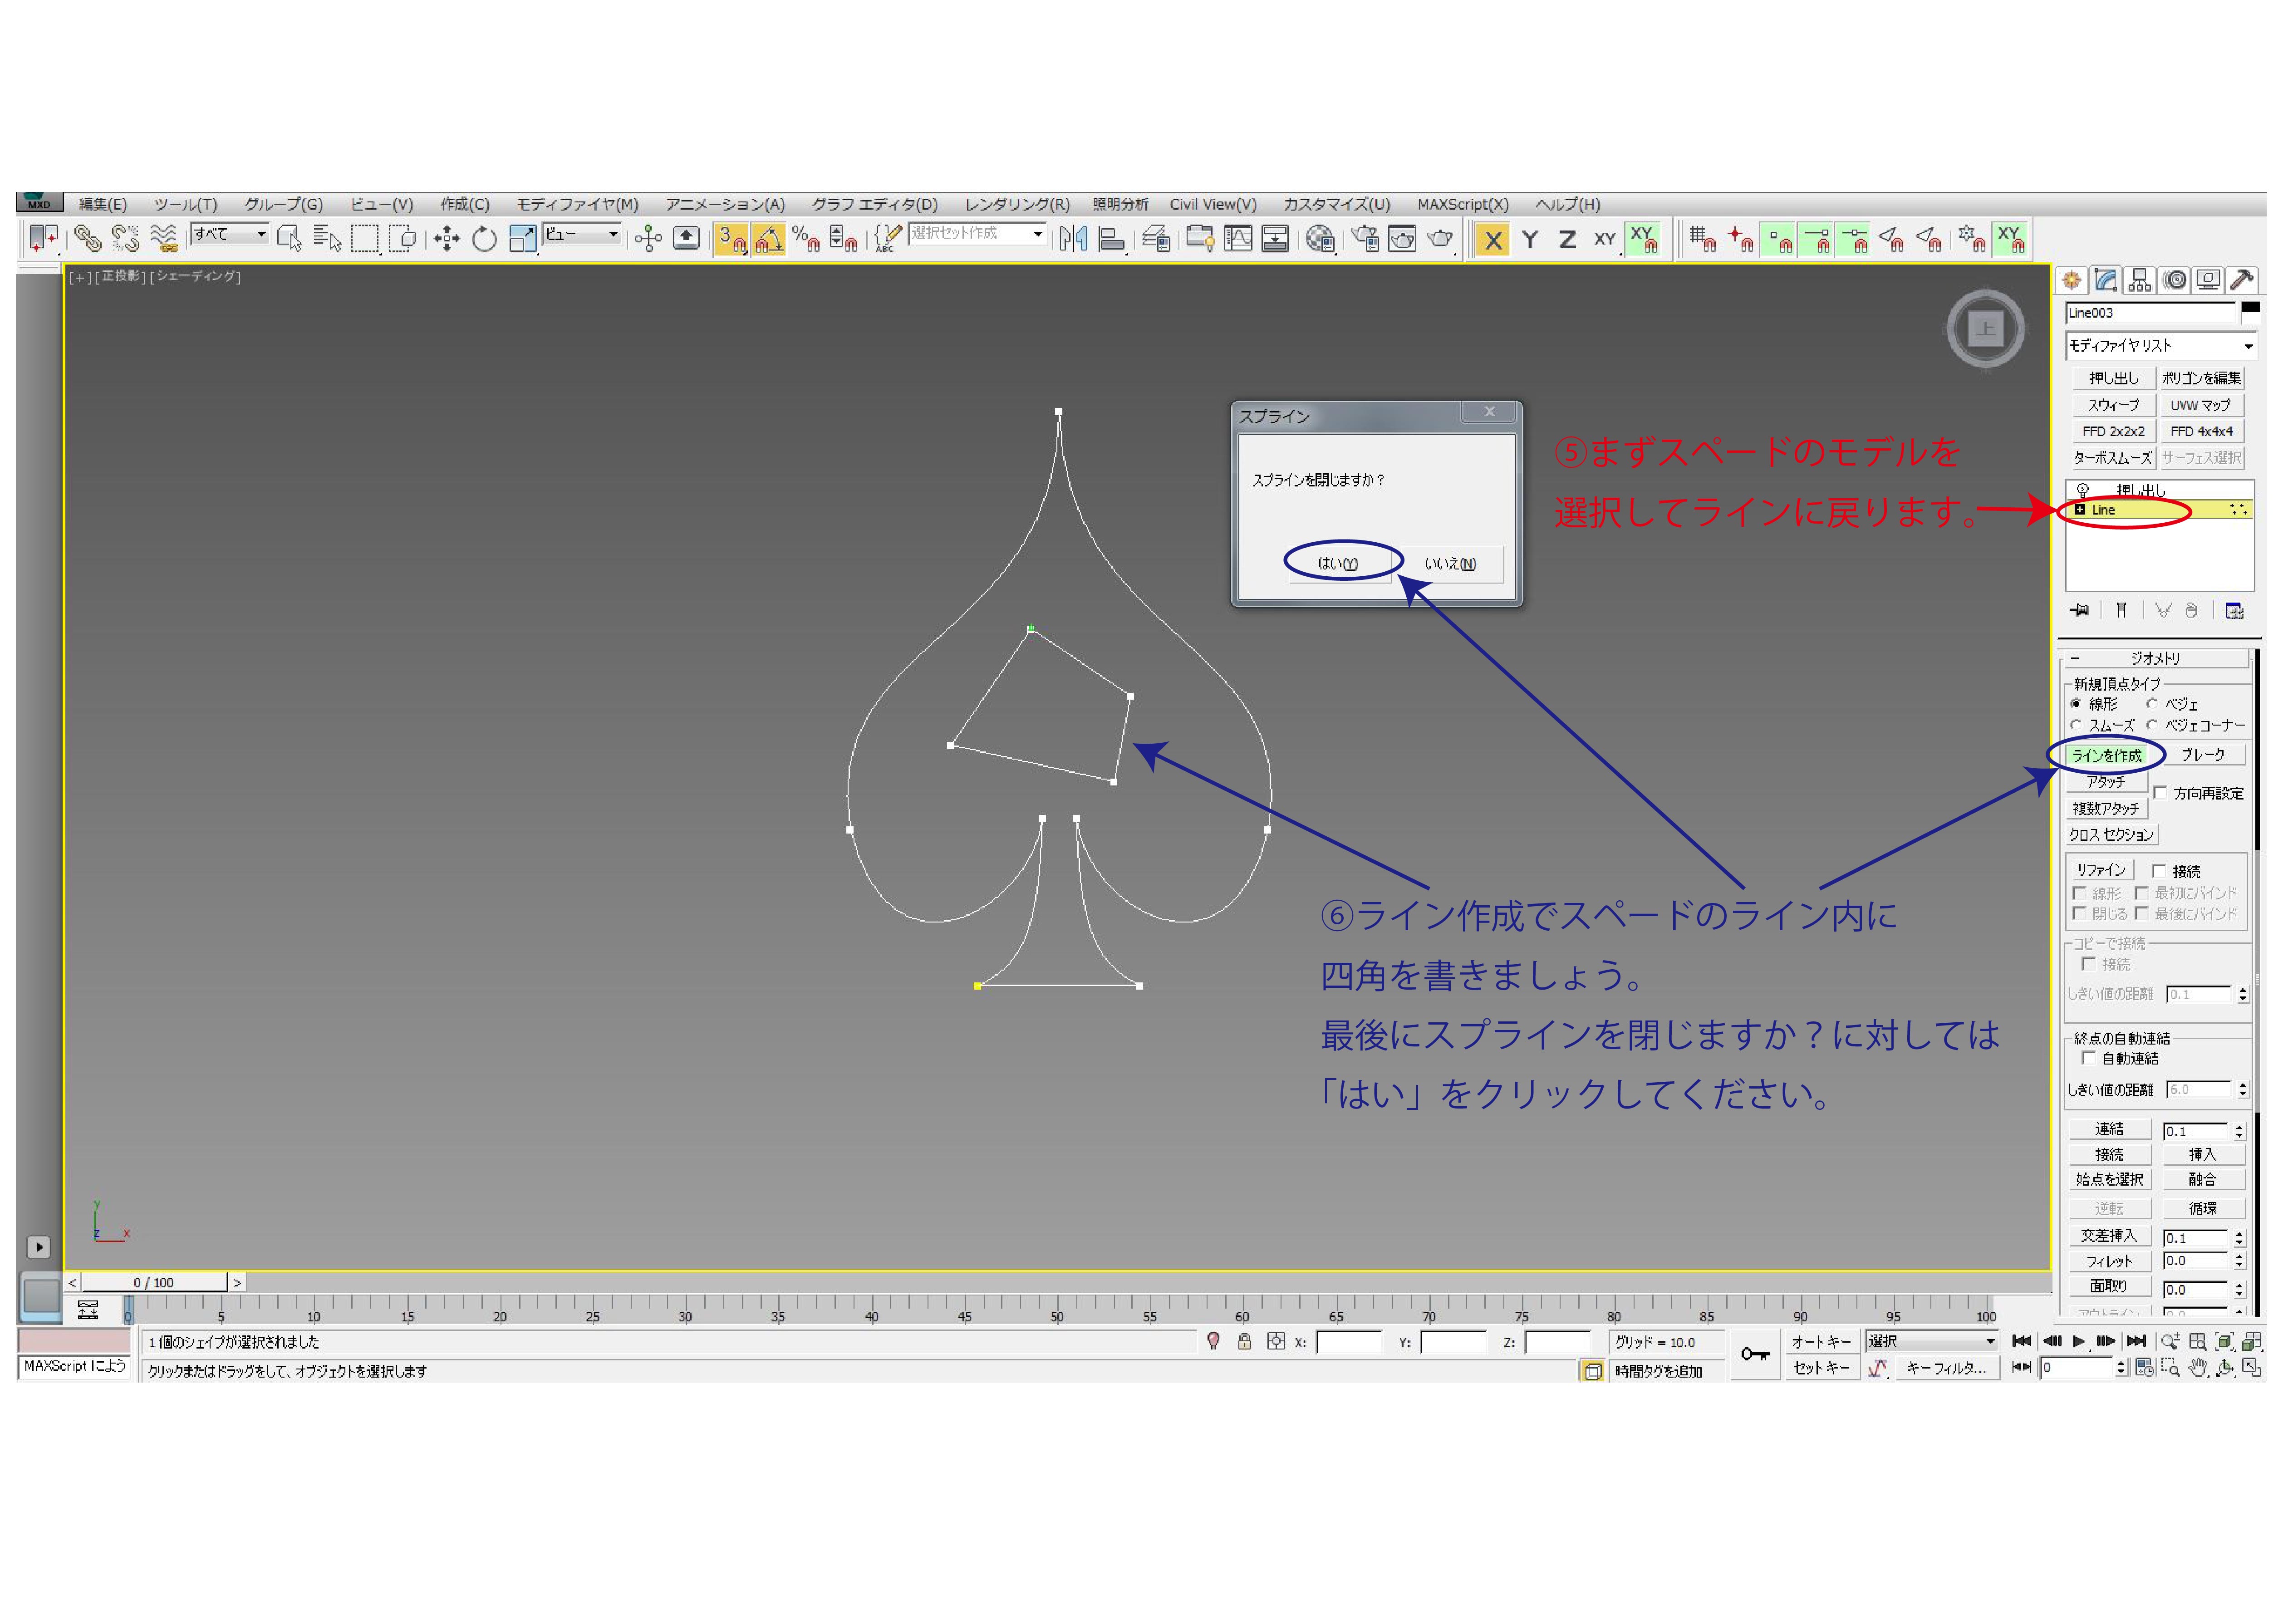Click the ラインを作成 button
Viewport: 2283px width, 1624px height.
[x=2107, y=755]
